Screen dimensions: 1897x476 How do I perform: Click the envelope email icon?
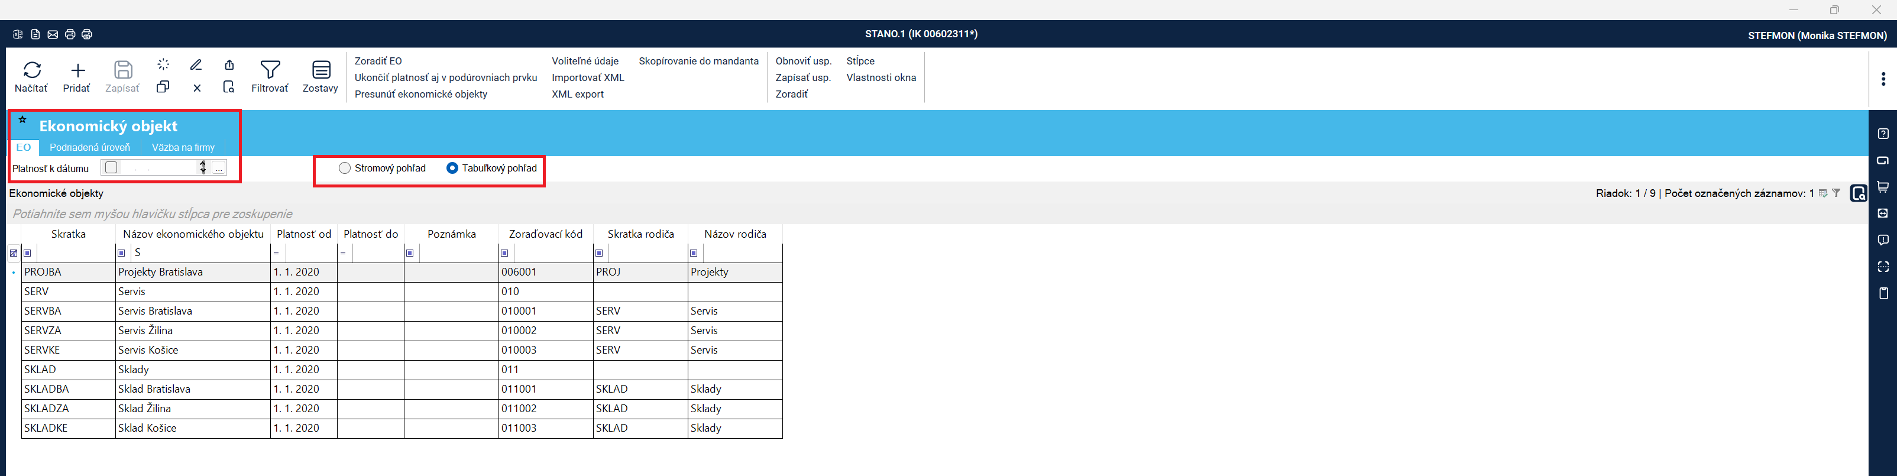pos(53,35)
